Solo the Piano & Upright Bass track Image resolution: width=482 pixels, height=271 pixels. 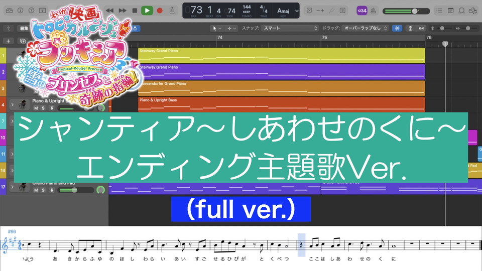pos(43,108)
